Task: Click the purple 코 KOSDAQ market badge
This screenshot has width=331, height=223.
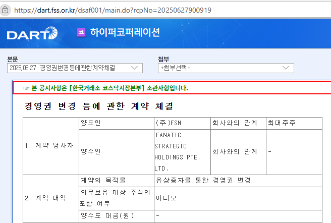Action: [x=81, y=32]
